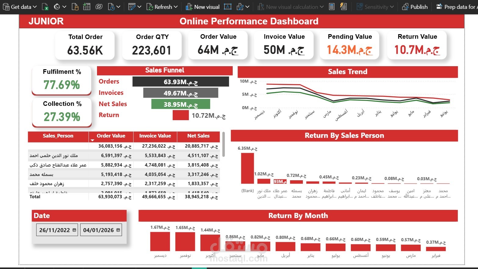
Task: Expand the Transform data dropdown arrow
Action: [x=139, y=7]
